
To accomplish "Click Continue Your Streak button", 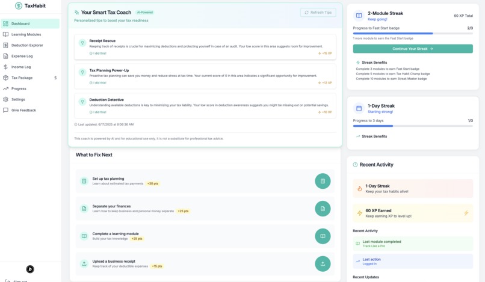I will coord(413,49).
